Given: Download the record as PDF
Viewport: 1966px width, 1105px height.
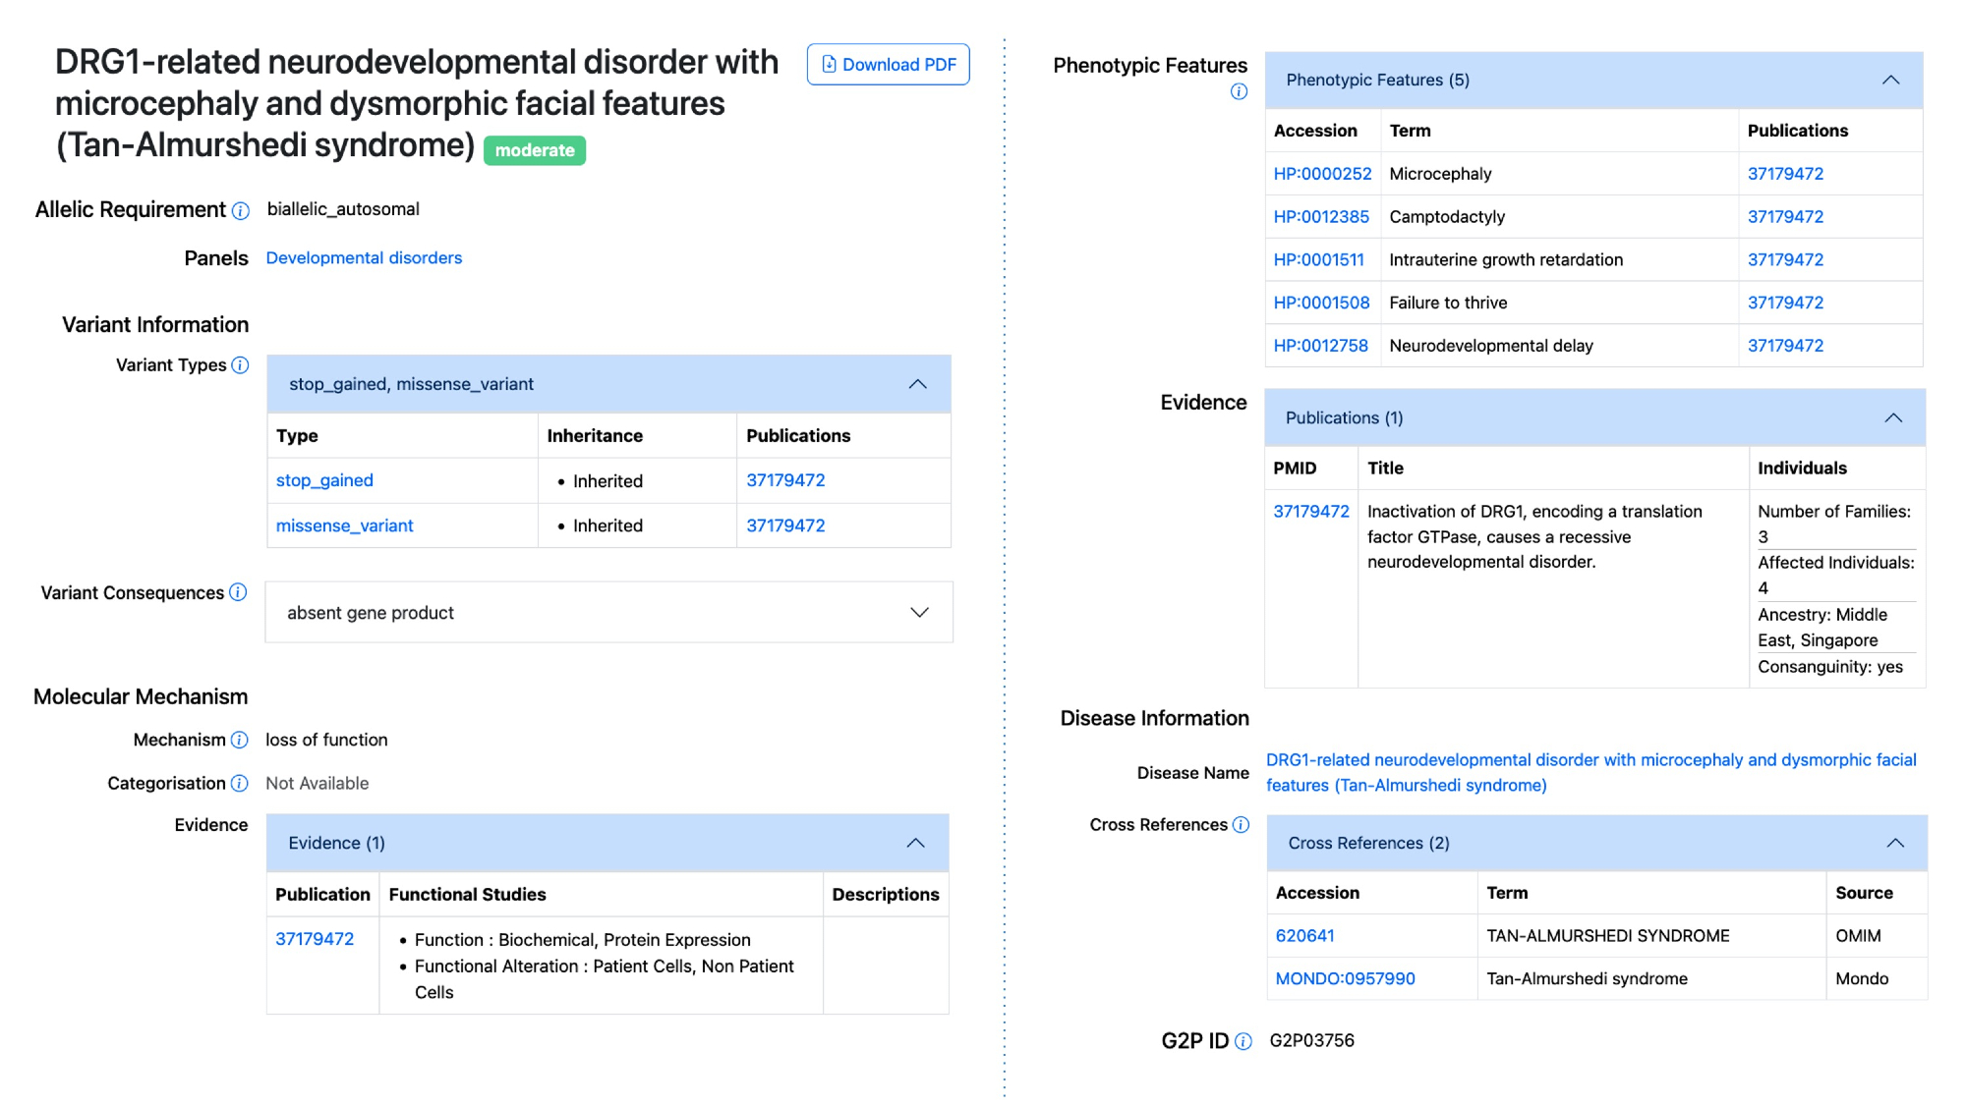Looking at the screenshot, I should tap(888, 64).
